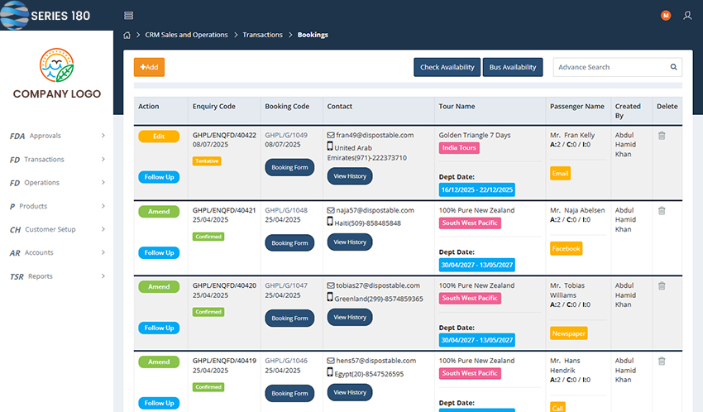Delete booking GHPL/G/1049 with trash icon
This screenshot has width=703, height=412.
click(x=662, y=136)
